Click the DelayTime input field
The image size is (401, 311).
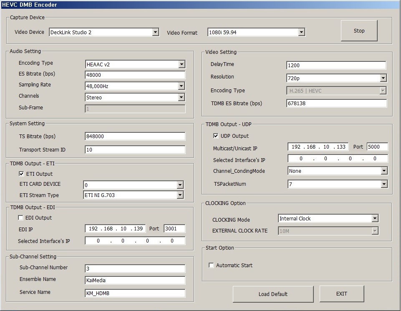(336, 65)
